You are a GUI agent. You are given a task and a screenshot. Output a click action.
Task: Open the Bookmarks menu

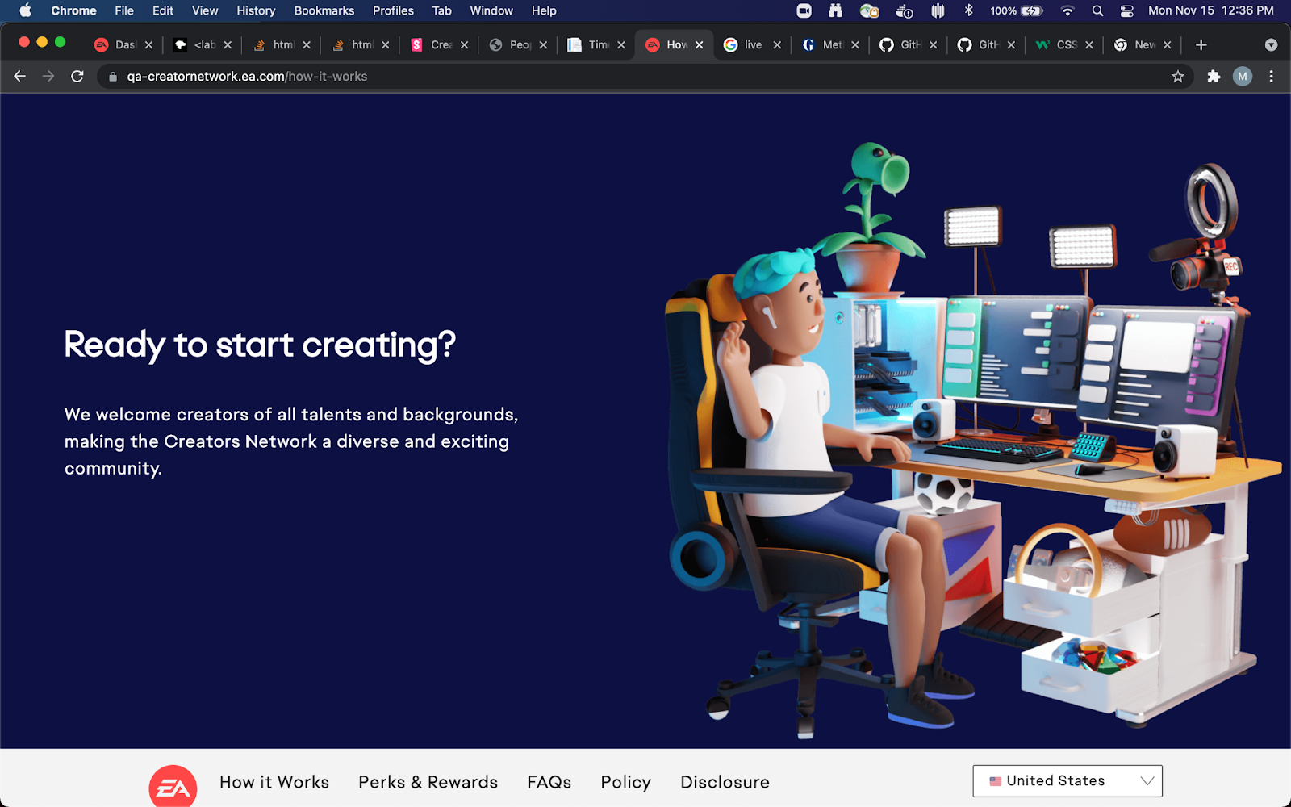coord(324,10)
